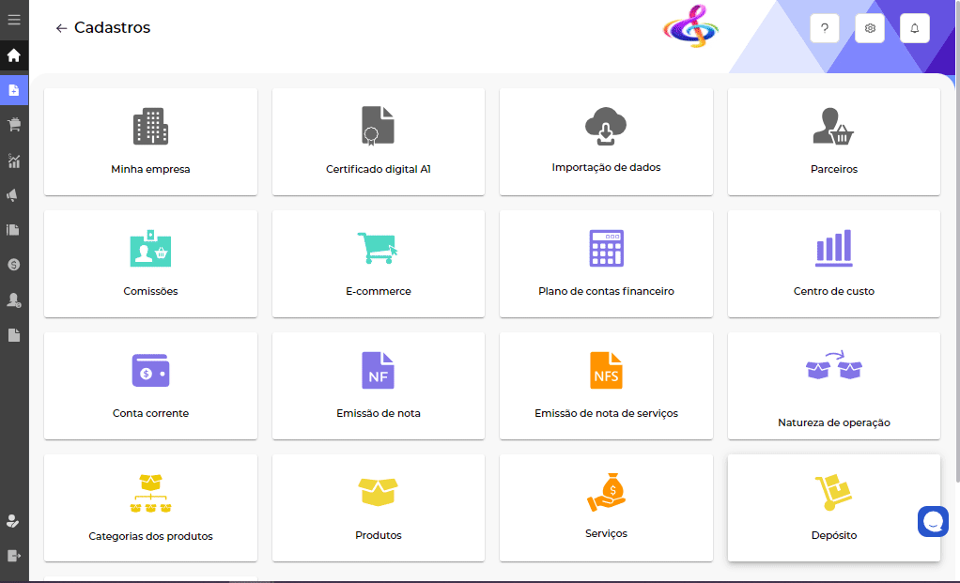The width and height of the screenshot is (960, 583).
Task: Click the help question mark button
Action: pos(824,28)
